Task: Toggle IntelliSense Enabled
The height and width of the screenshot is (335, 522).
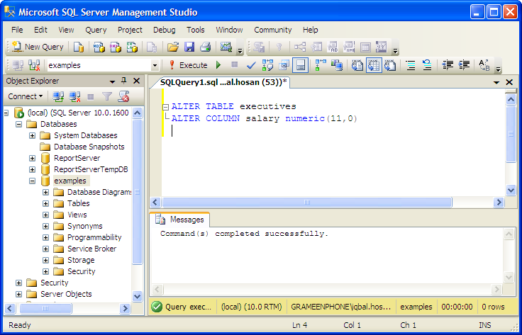Action: click(301, 65)
